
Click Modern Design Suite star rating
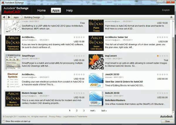coord(79,93)
